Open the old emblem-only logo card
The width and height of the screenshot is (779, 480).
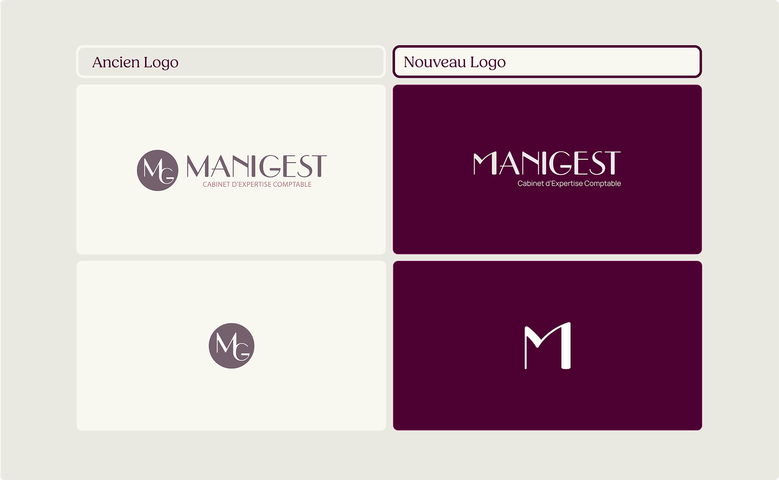click(x=231, y=346)
